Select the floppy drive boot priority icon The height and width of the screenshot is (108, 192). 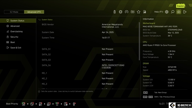tap(66, 104)
